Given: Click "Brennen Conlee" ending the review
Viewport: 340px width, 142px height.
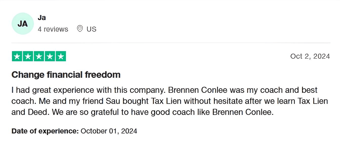Looking at the screenshot, I should pyautogui.click(x=242, y=112).
